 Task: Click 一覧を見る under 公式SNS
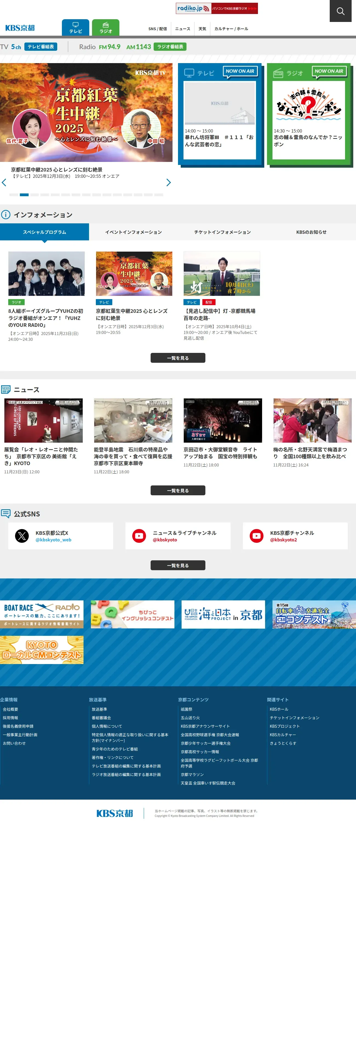click(x=178, y=566)
